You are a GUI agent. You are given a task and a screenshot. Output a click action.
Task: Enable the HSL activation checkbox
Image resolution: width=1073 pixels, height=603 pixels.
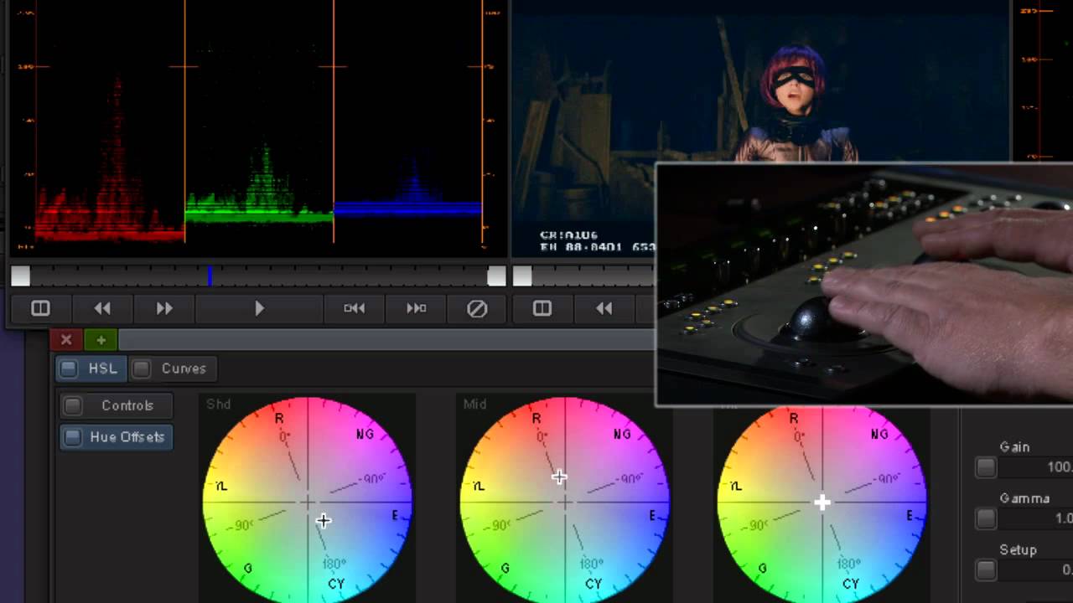tap(68, 368)
